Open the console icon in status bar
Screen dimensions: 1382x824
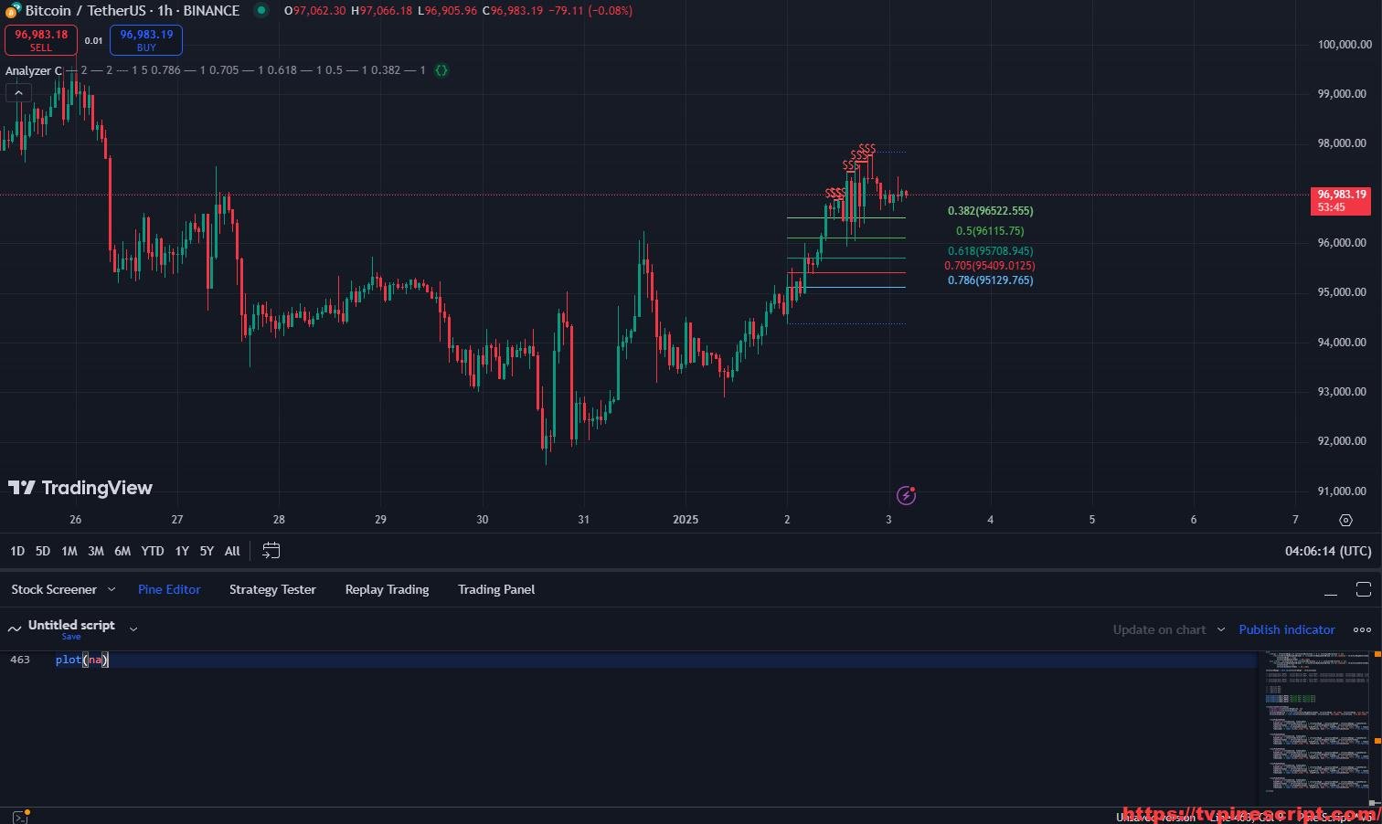(x=20, y=817)
